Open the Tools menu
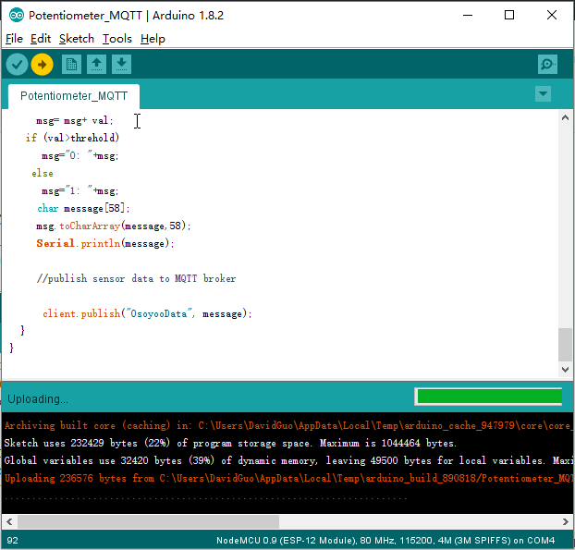Viewport: 575px width, 550px height. pyautogui.click(x=117, y=39)
